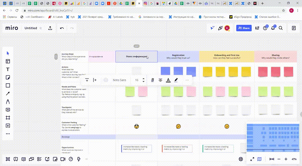302x166 pixels.
Task: Select the Sticky Note tool
Action: 8,78
